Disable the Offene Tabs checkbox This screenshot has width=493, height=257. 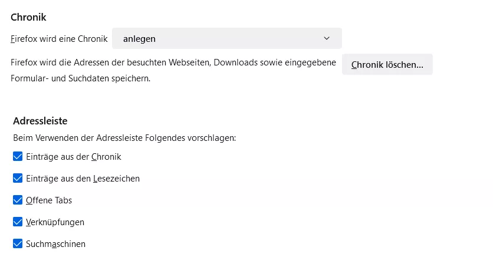17,200
